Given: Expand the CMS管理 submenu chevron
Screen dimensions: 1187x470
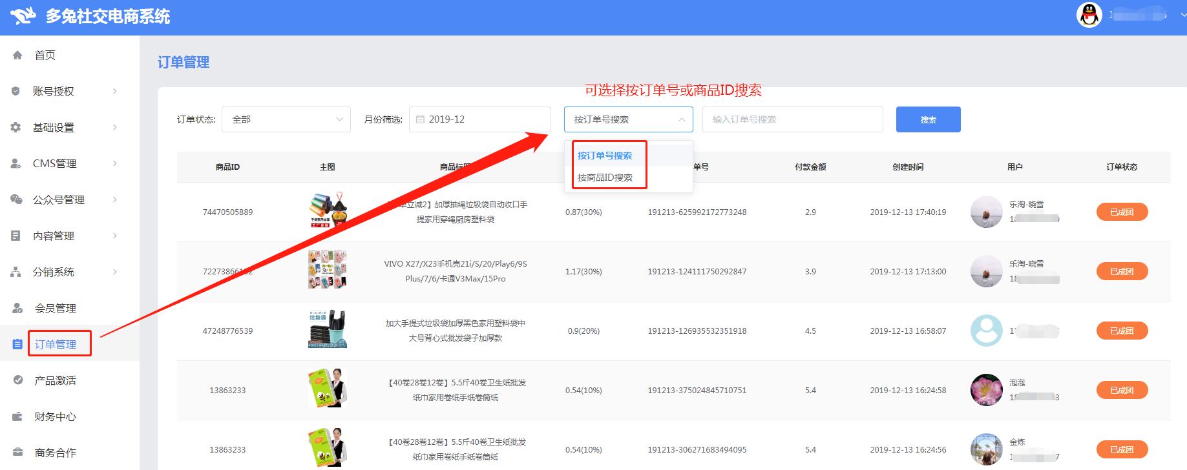Looking at the screenshot, I should pos(115,163).
